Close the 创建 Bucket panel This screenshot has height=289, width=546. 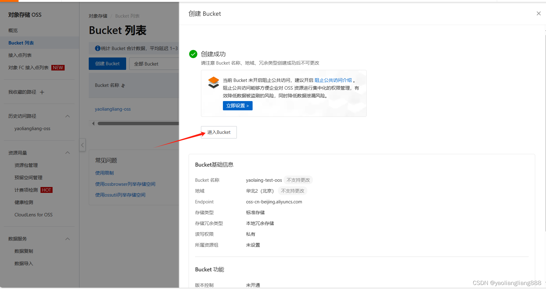pos(539,14)
